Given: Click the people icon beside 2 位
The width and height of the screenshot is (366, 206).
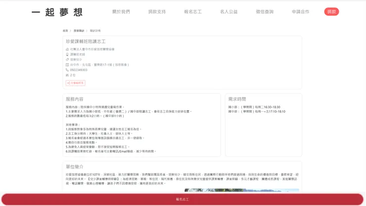Looking at the screenshot, I should (x=67, y=75).
